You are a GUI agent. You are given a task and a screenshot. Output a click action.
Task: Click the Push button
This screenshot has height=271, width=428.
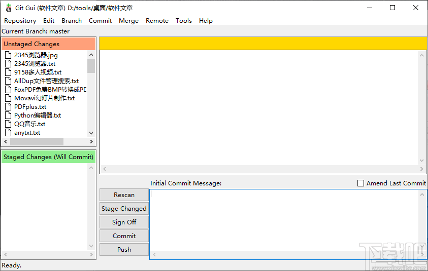(124, 250)
